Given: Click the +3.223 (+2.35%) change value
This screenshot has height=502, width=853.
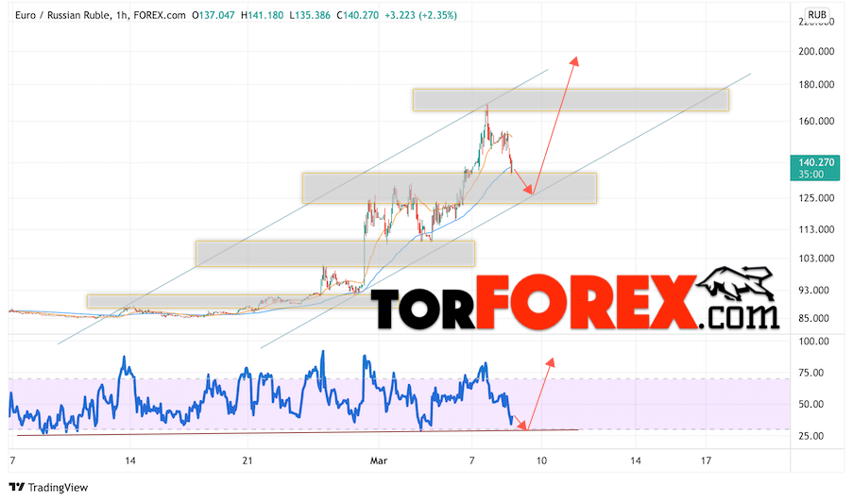Looking at the screenshot, I should (x=420, y=15).
